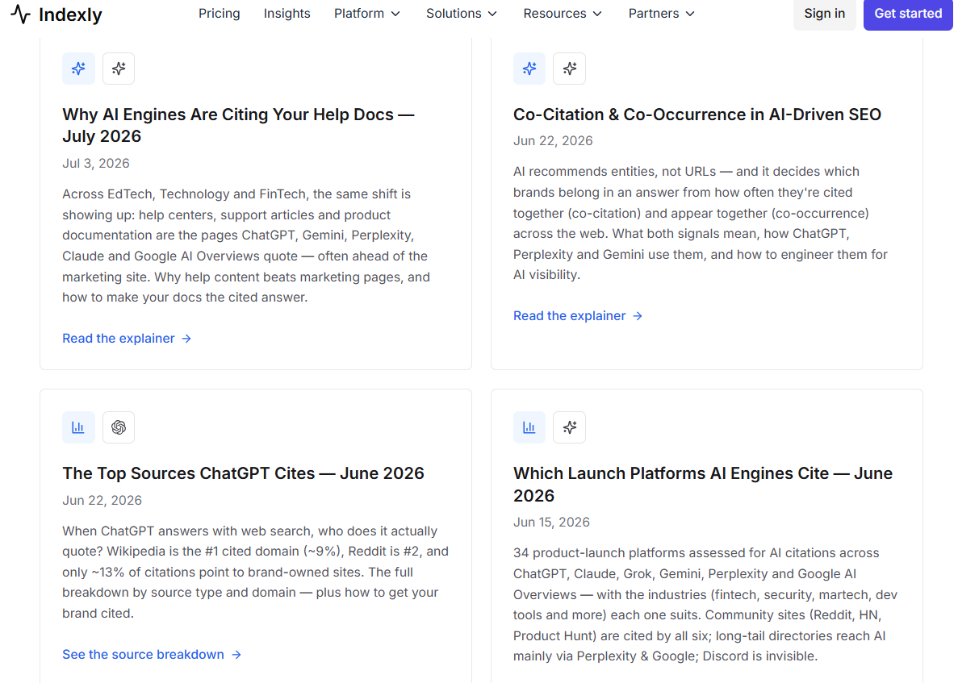The height and width of the screenshot is (683, 958).
Task: Go to the Insights page
Action: point(287,14)
